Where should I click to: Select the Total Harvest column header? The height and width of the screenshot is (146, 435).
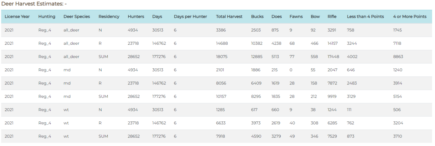pyautogui.click(x=229, y=17)
